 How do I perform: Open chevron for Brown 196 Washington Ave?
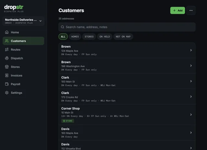click(191, 65)
